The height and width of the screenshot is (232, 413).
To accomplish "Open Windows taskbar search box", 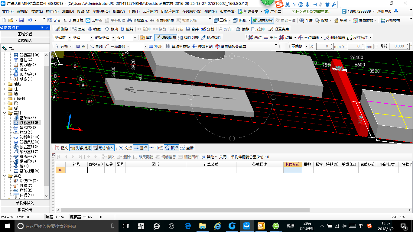I will tap(66, 226).
